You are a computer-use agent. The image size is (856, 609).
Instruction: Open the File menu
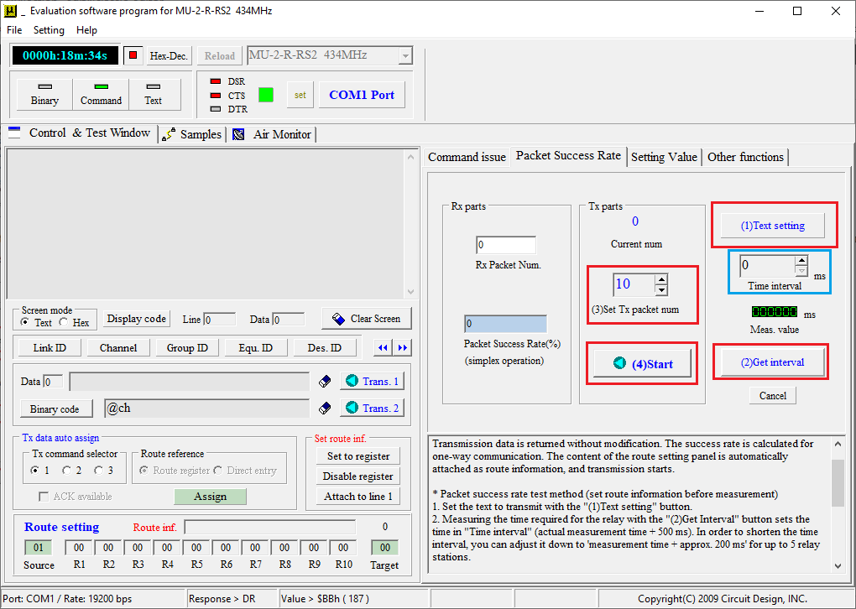pyautogui.click(x=14, y=30)
